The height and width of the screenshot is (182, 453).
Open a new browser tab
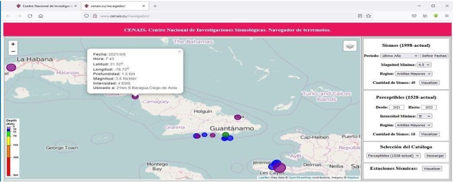click(x=155, y=6)
